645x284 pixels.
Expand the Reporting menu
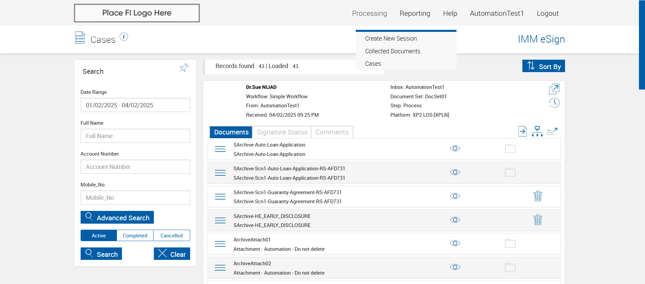415,13
